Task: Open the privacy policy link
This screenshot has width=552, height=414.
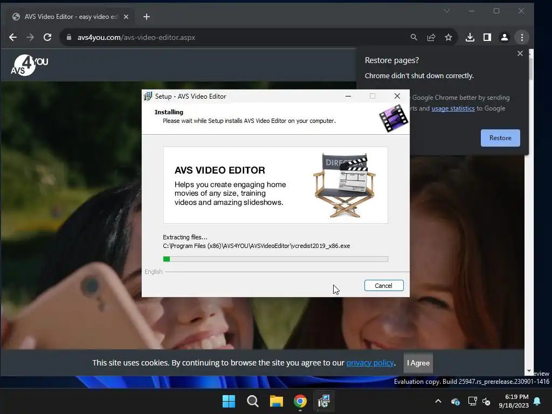Action: point(370,363)
